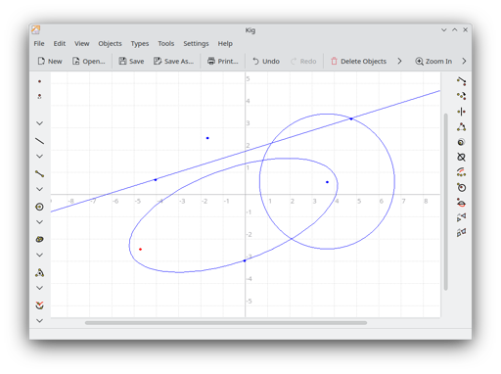501x374 pixels.
Task: Click the Zoom In toolbar button
Action: click(x=433, y=61)
